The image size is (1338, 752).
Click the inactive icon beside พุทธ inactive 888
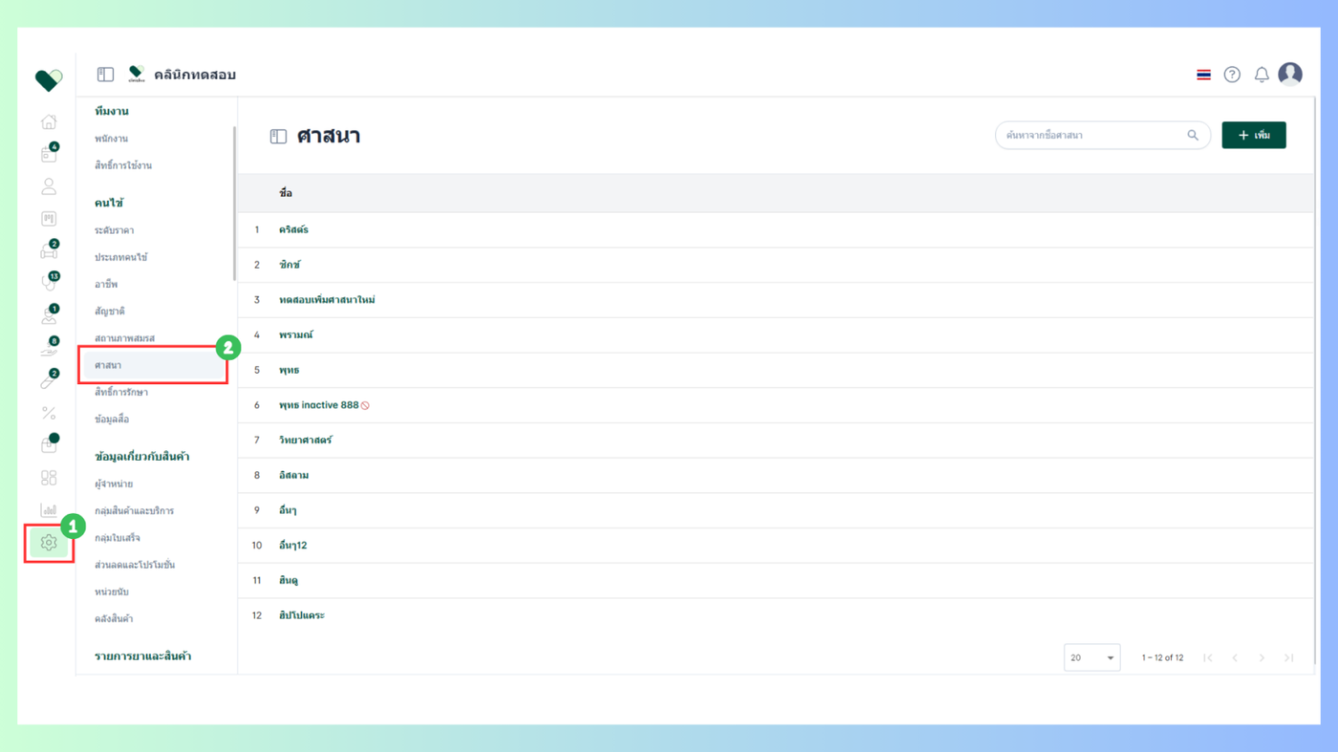tap(365, 405)
